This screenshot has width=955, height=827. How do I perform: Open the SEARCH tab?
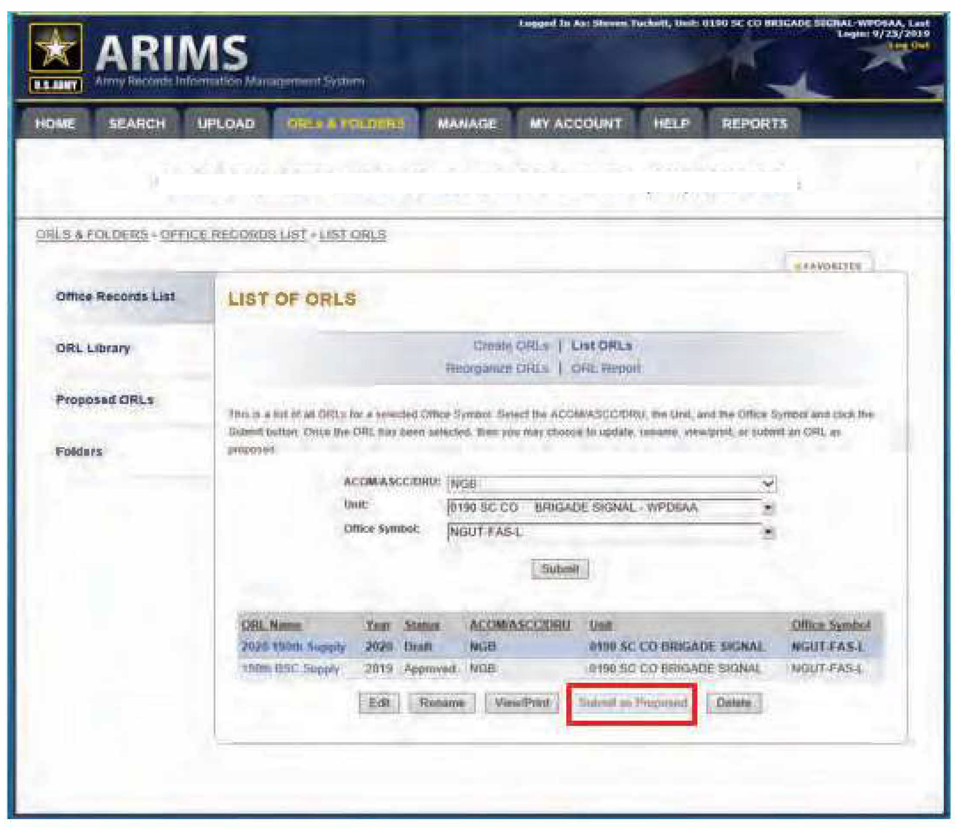137,123
